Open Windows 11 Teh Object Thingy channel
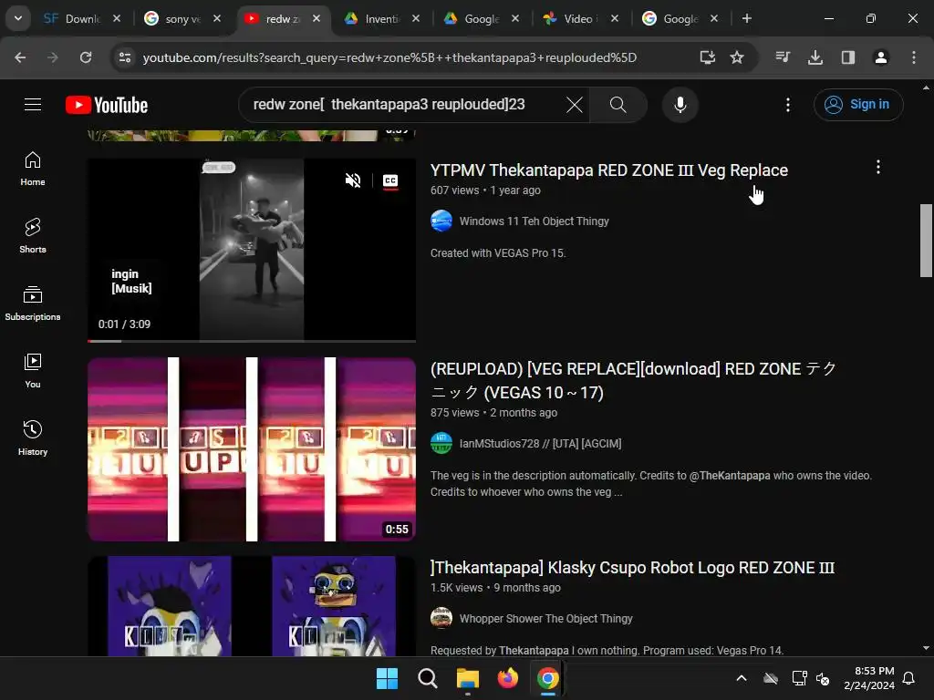The image size is (934, 700). 534,221
